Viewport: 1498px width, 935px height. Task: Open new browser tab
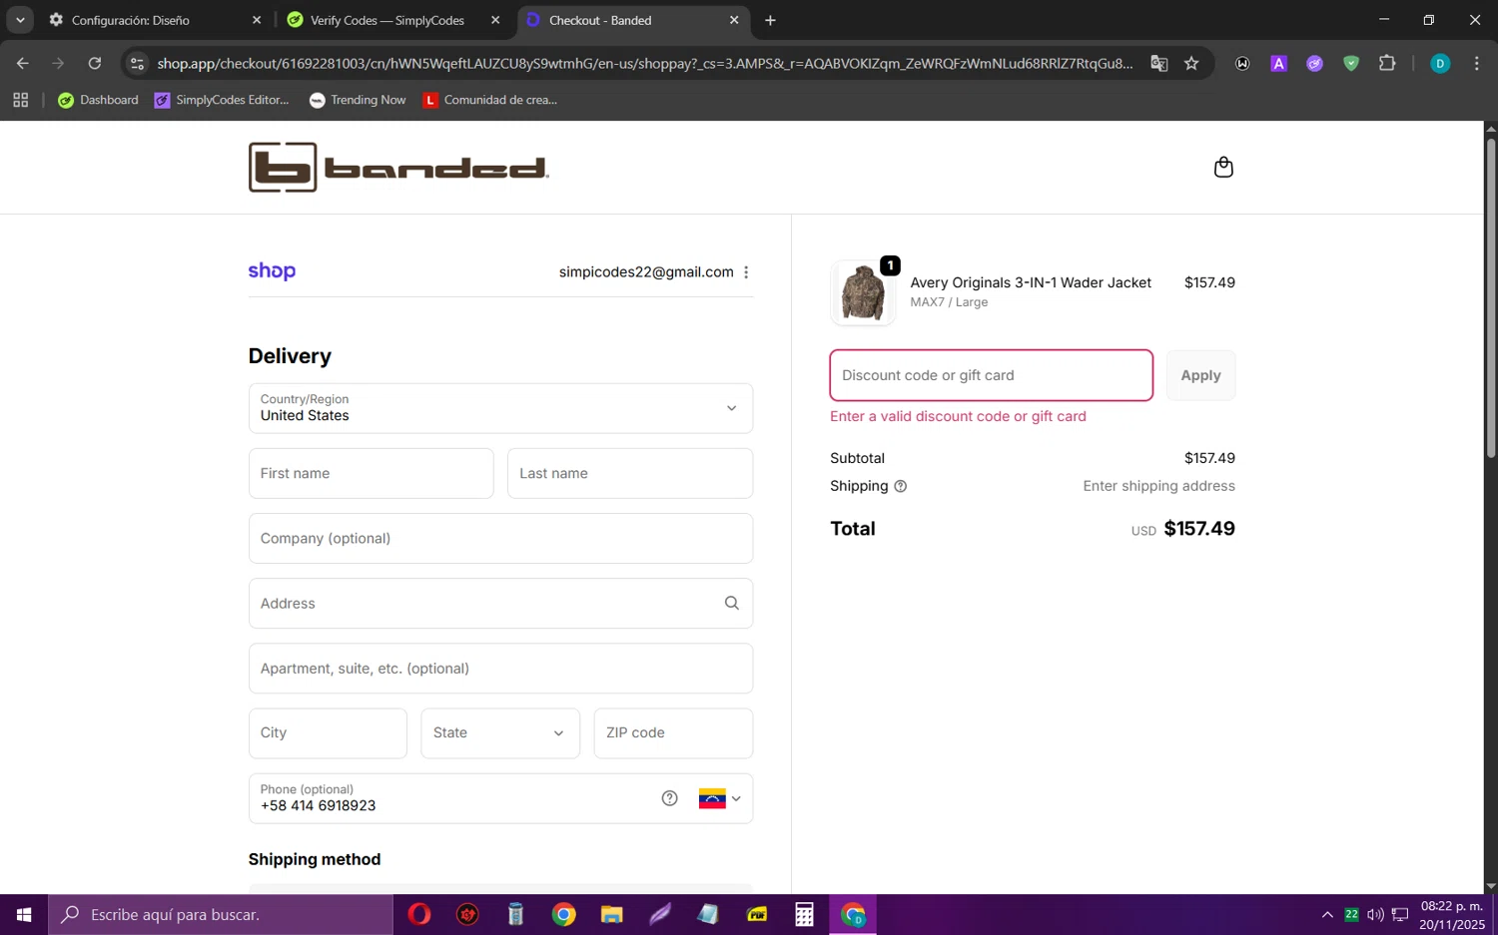coord(770,20)
